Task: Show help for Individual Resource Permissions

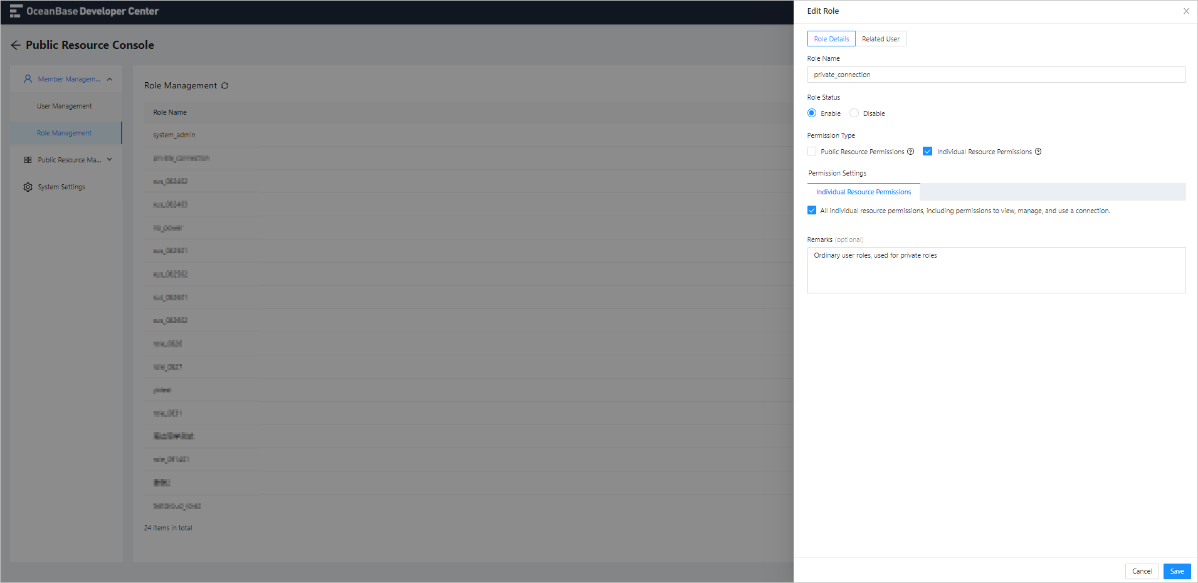Action: (x=1038, y=152)
